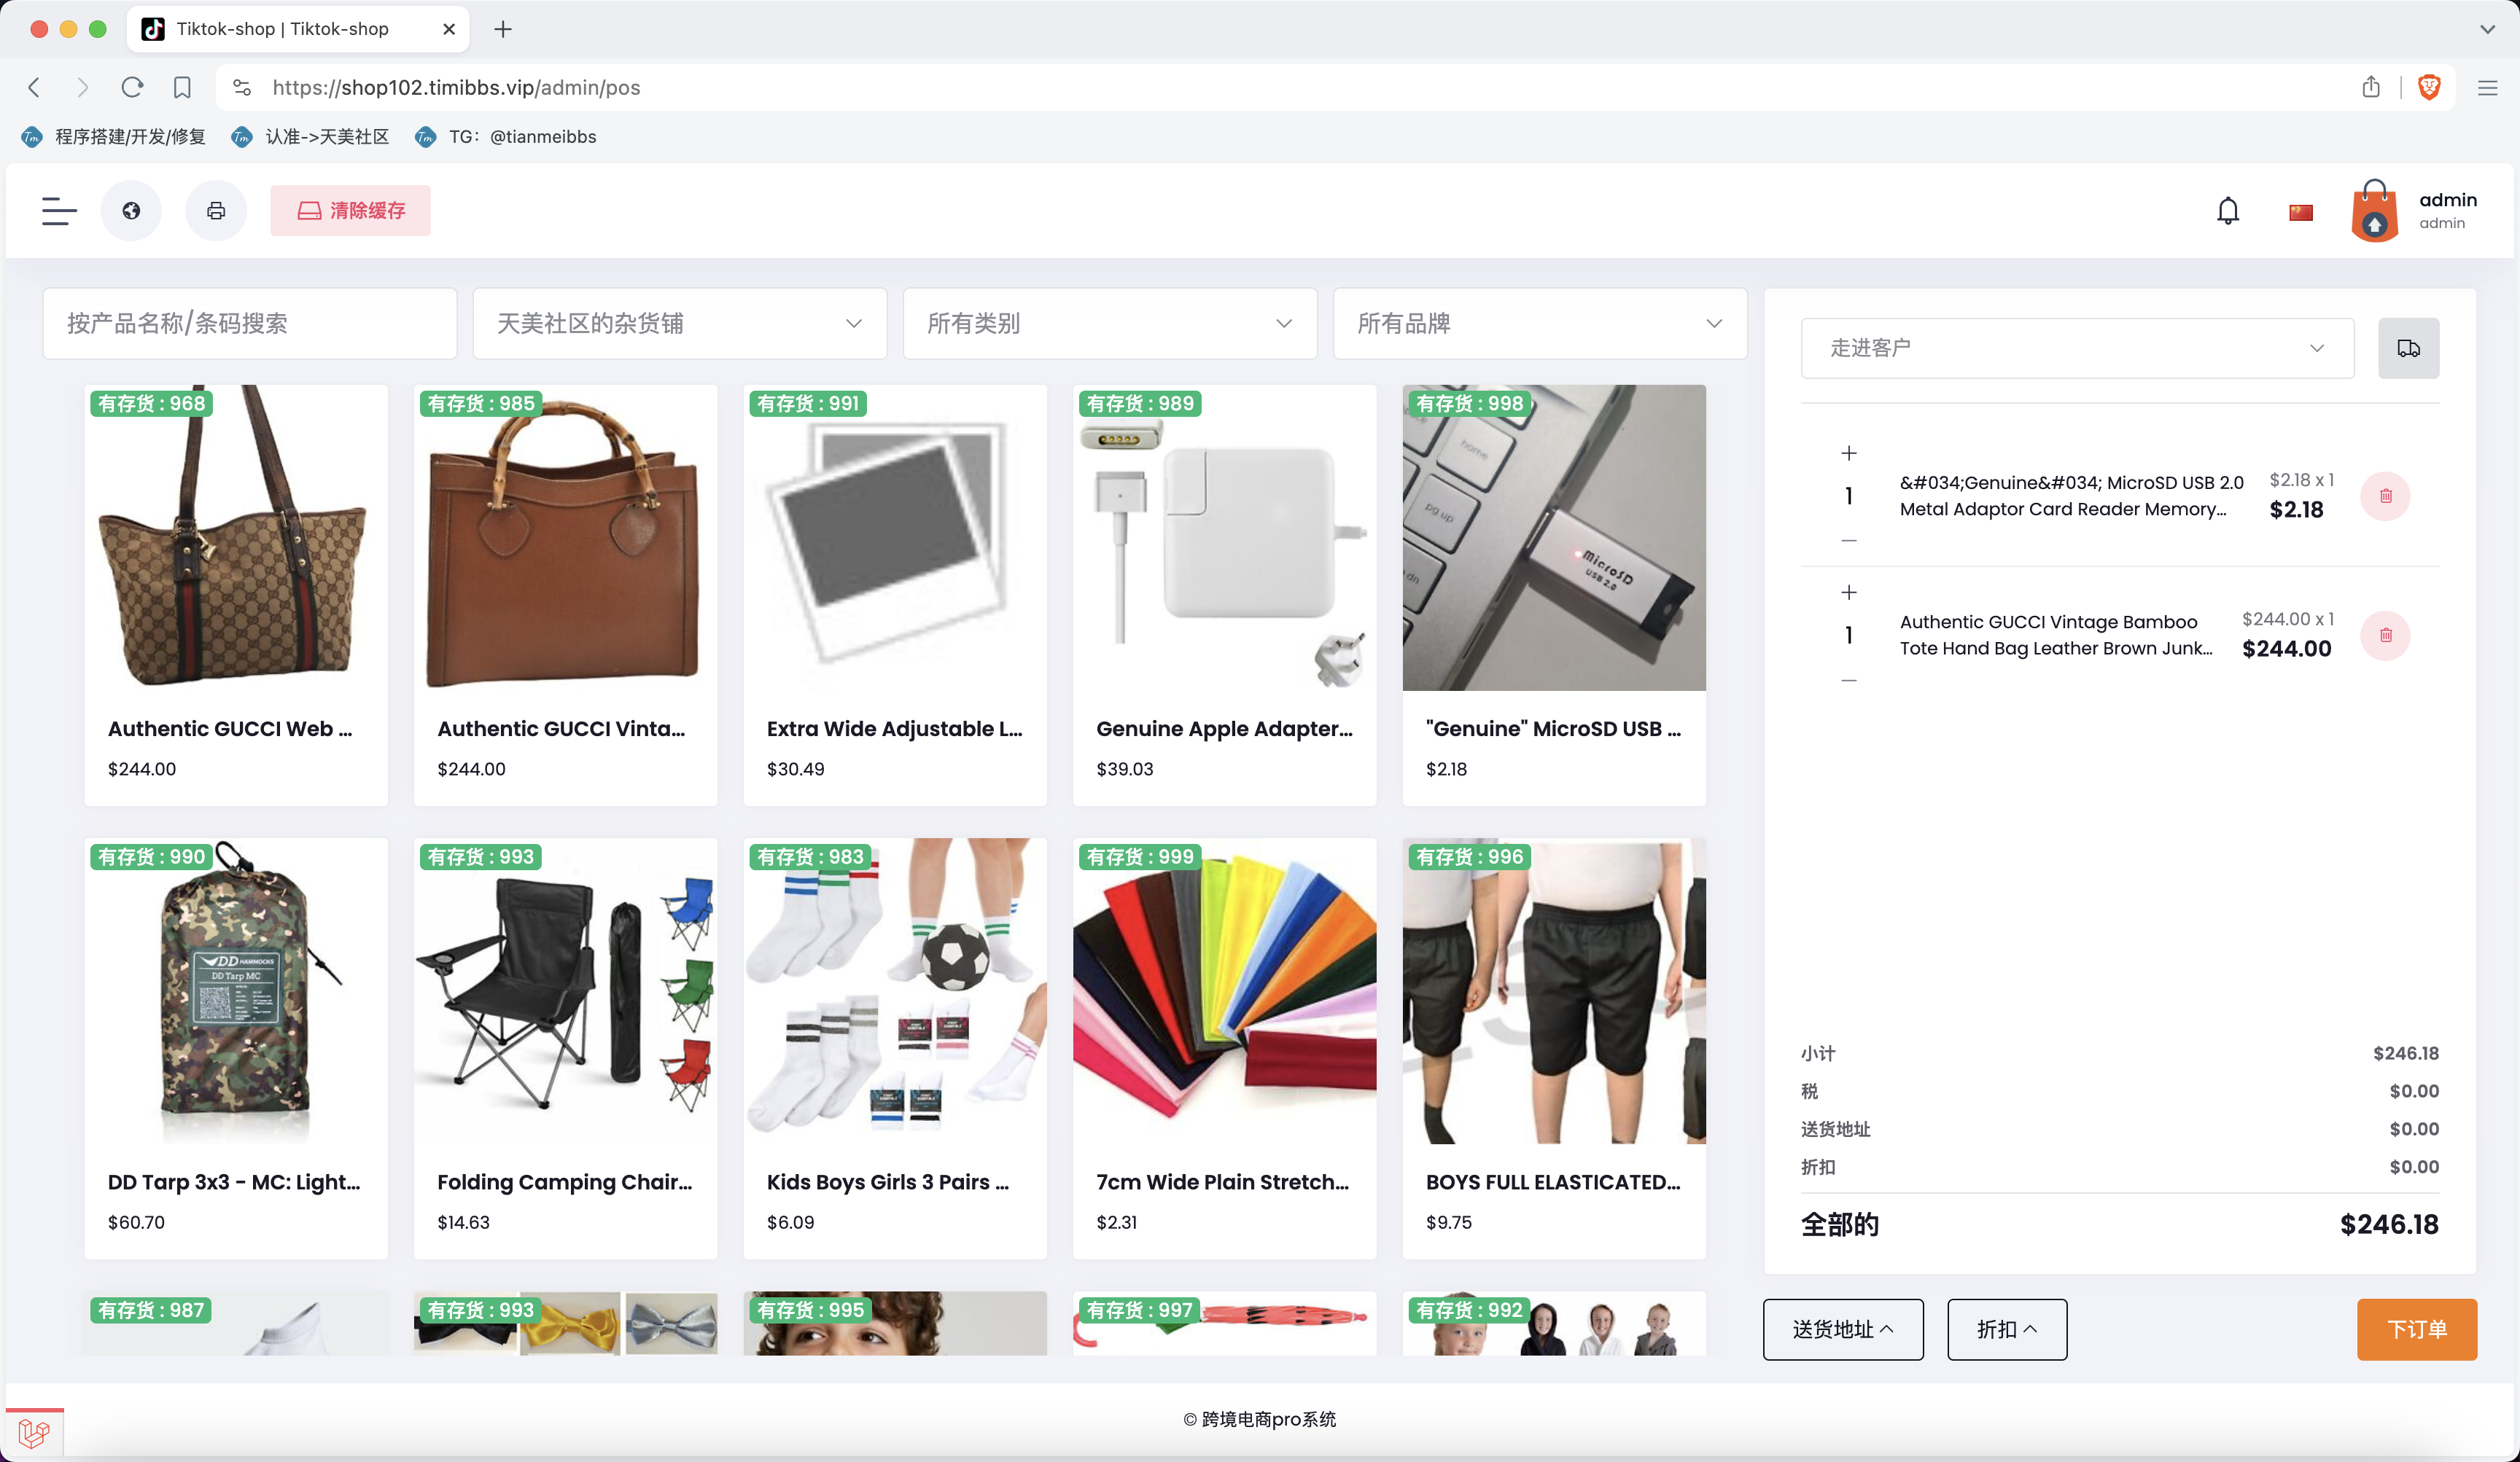Screen dimensions: 2520x1462
Task: Add Genuine Apple Adapter product
Action: pyautogui.click(x=1225, y=595)
